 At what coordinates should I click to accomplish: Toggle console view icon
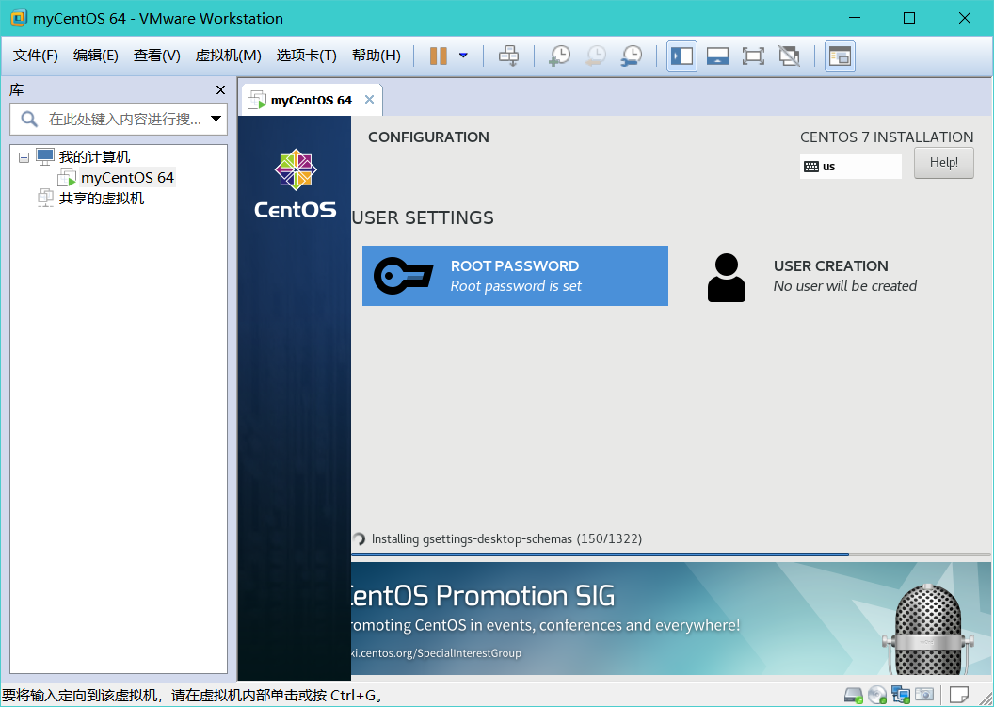pyautogui.click(x=840, y=56)
